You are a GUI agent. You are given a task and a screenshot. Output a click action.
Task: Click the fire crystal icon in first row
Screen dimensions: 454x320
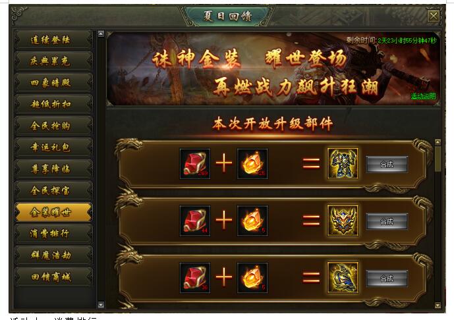(x=252, y=164)
